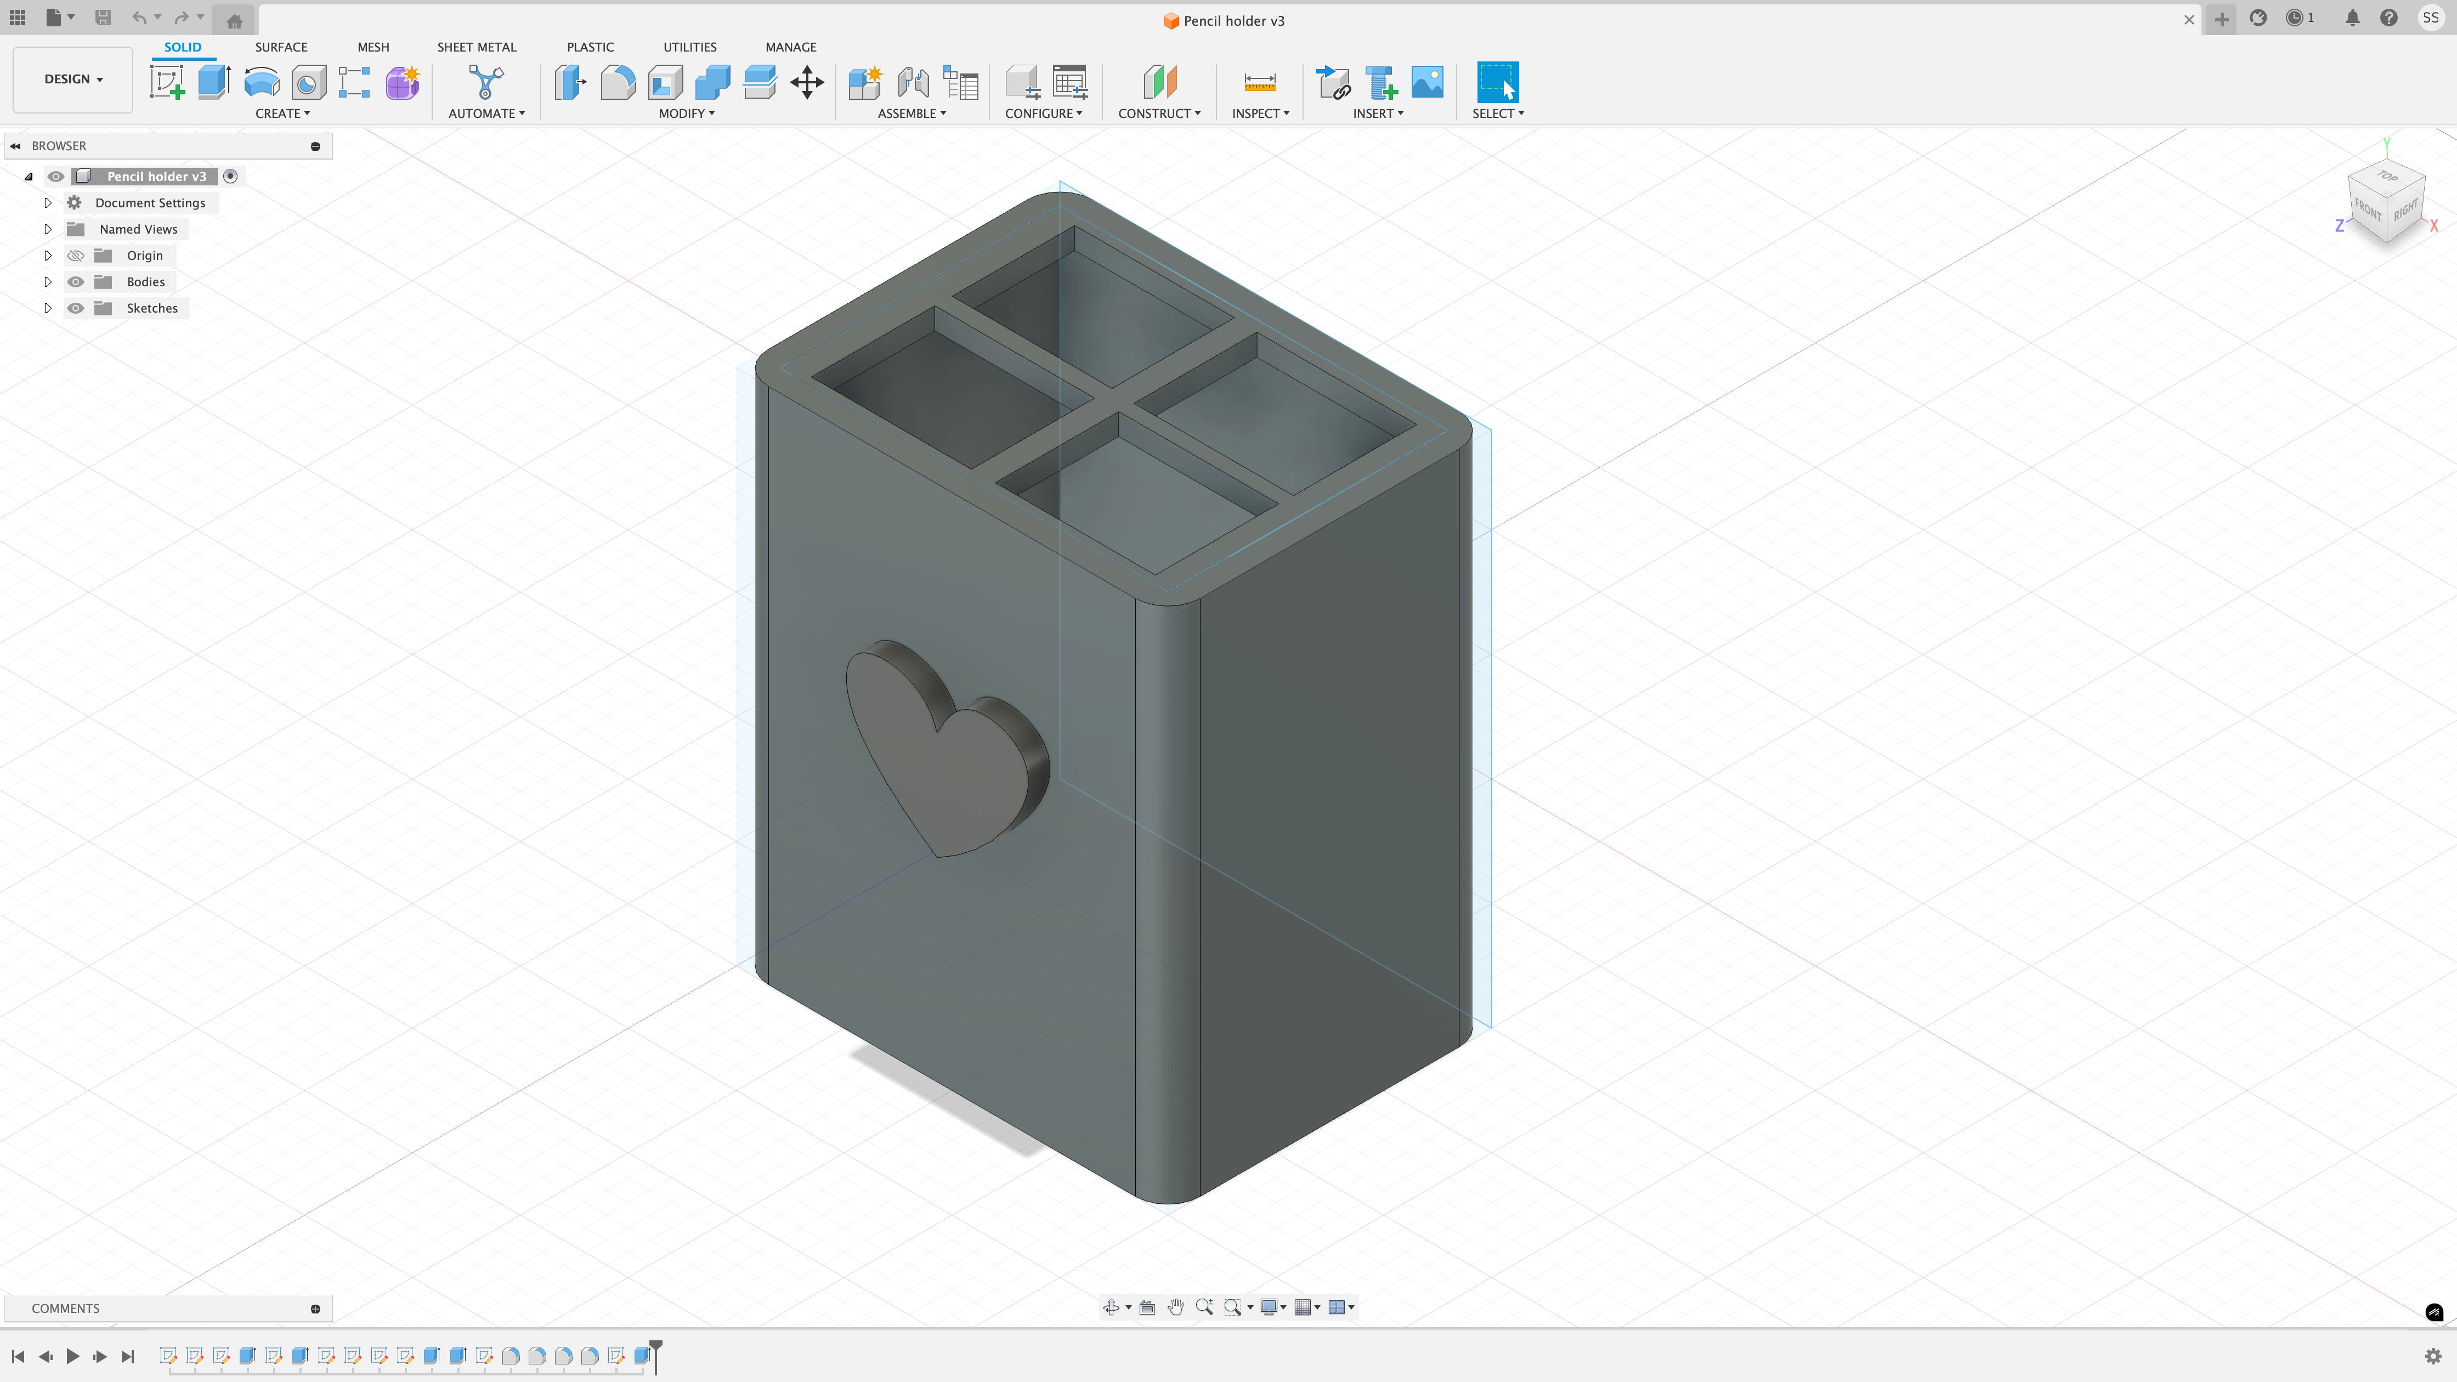2457x1382 pixels.
Task: Expand the Bodies tree node
Action: click(48, 282)
